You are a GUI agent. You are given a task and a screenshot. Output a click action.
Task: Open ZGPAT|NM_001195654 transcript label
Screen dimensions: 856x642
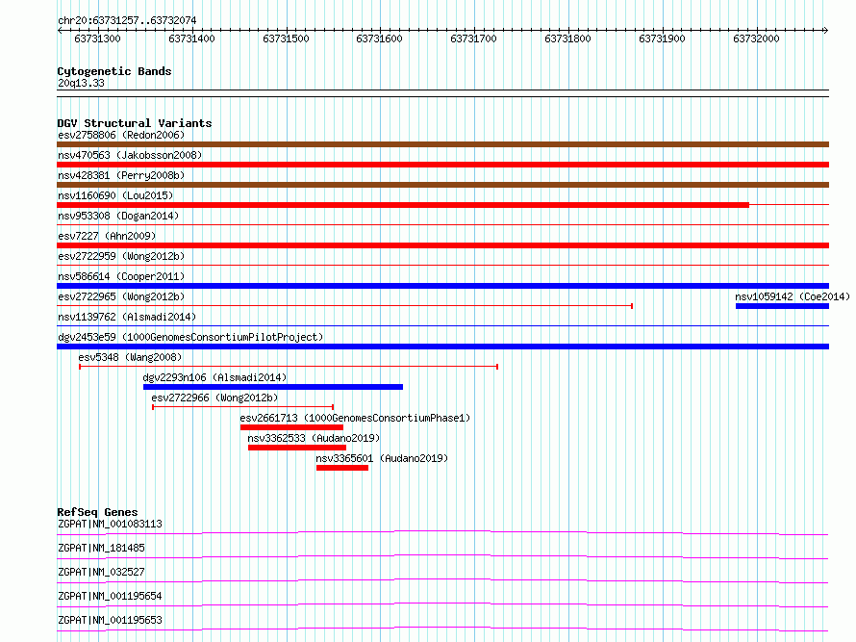click(110, 596)
